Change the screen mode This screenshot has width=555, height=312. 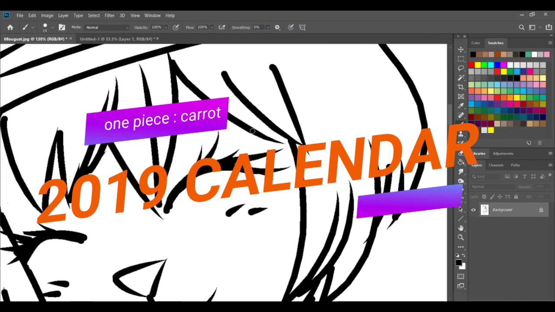tap(460, 286)
